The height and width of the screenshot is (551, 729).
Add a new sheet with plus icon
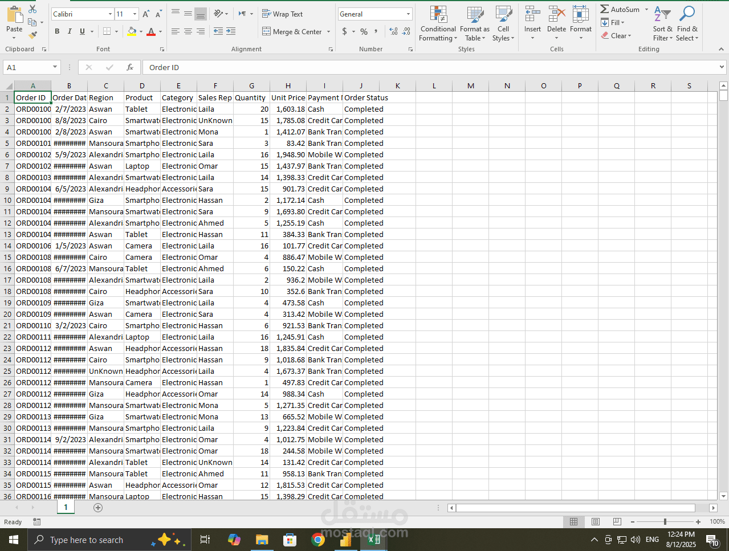[x=98, y=507]
